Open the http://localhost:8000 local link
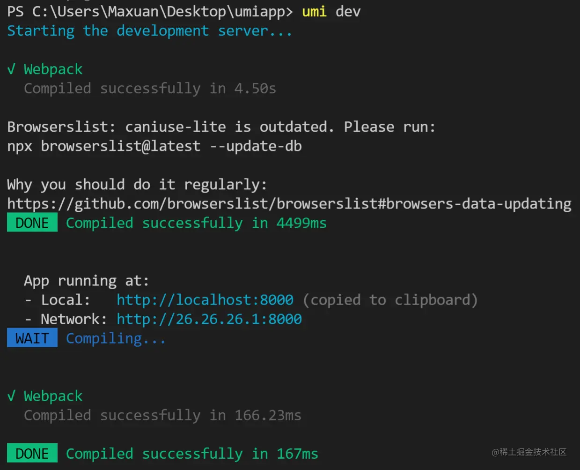Viewport: 580px width, 470px height. click(x=205, y=300)
